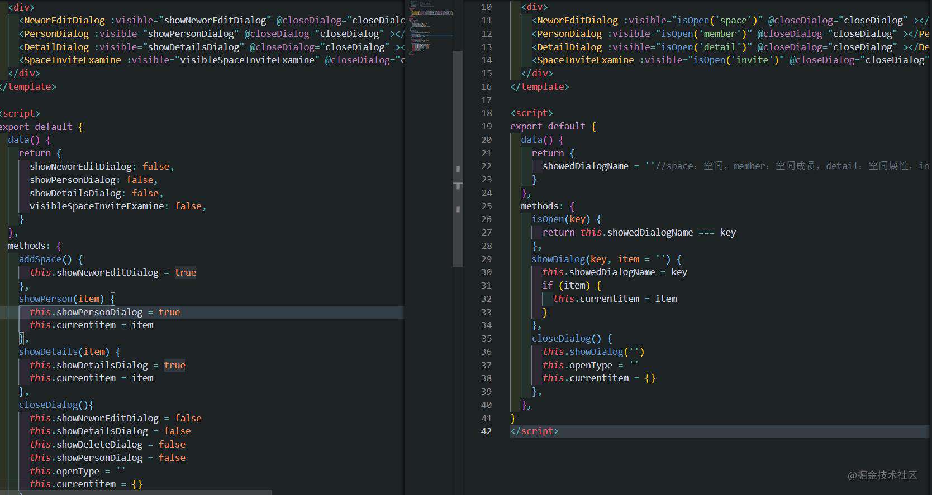932x495 pixels.
Task: Click left editor DetailDialog showDetailsDialog template line
Action: (211, 47)
